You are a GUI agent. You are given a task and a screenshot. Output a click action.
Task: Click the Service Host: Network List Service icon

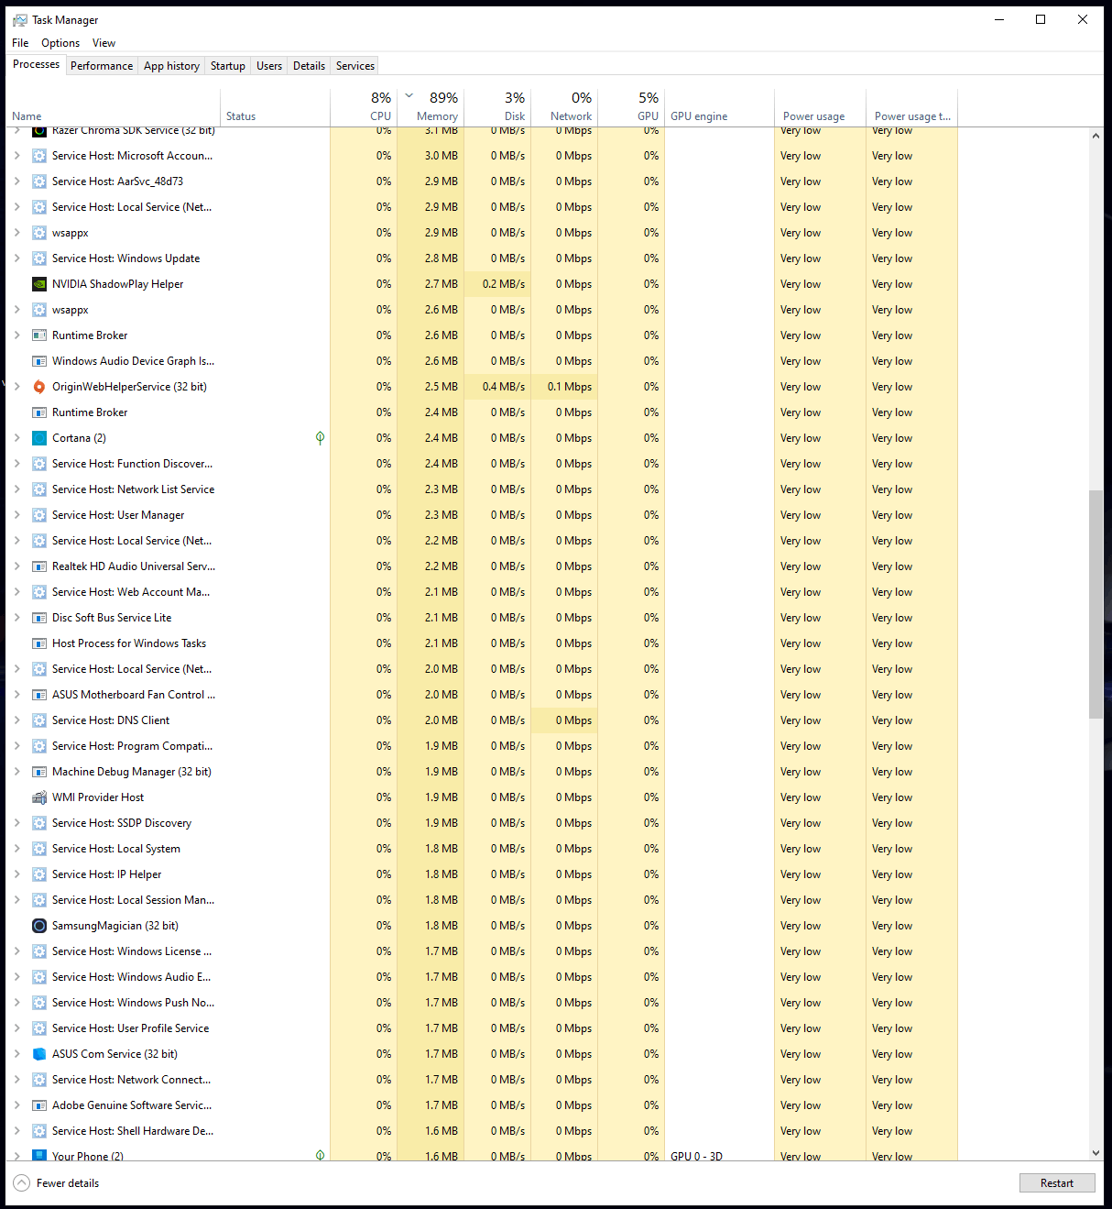39,489
